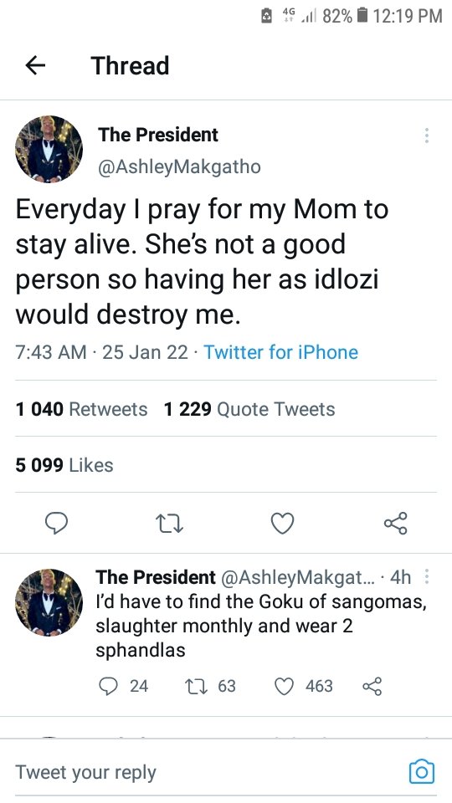Like the main tweet with heart icon

282,524
